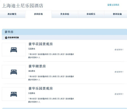Click bed configuration text under 豪华湖景房
The image size is (127, 109).
[51, 76]
